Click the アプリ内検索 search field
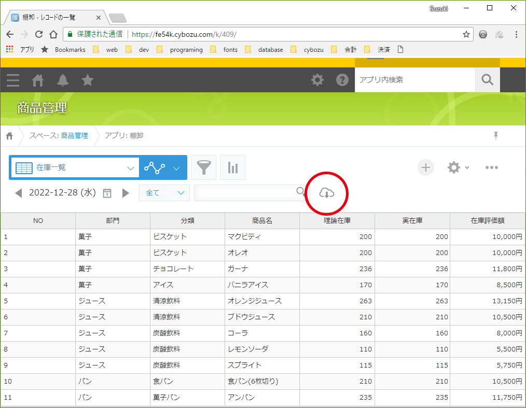 [414, 80]
